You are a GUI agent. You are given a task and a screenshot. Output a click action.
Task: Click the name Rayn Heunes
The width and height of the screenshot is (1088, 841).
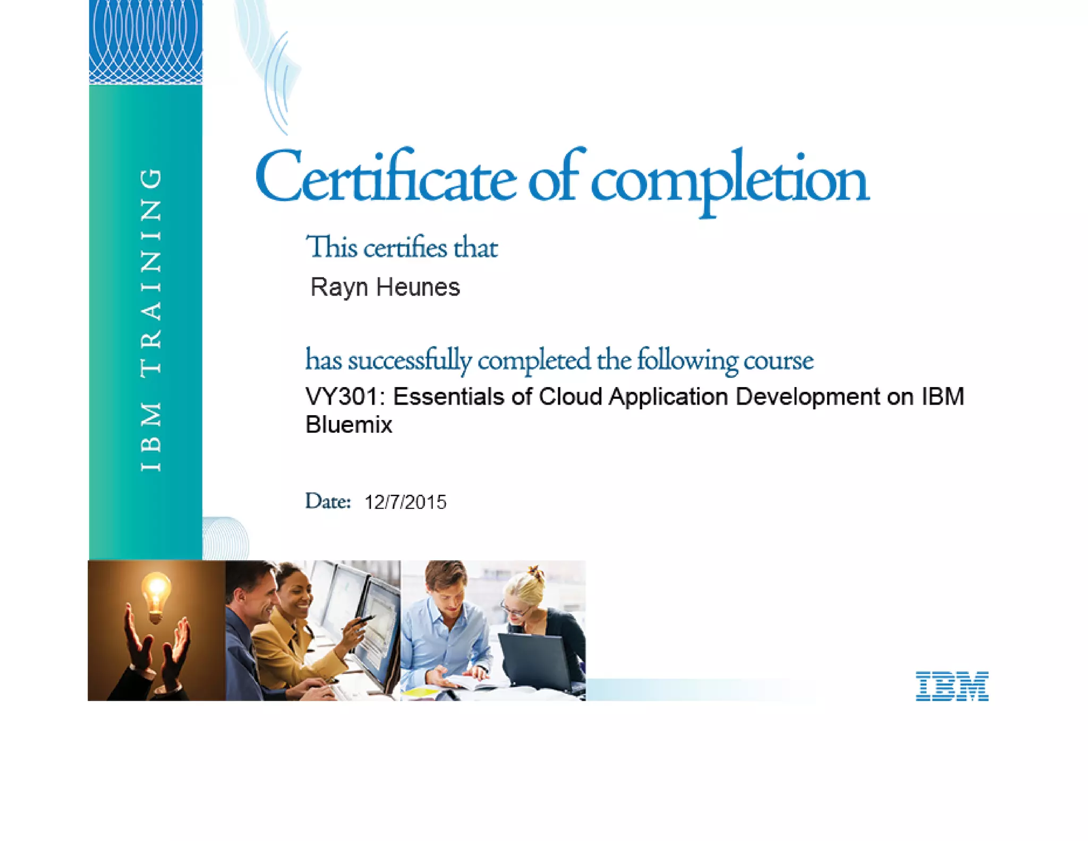click(385, 288)
